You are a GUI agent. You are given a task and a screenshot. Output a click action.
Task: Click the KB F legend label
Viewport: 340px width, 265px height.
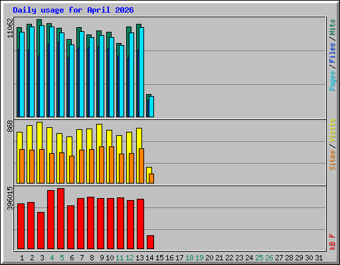332,242
